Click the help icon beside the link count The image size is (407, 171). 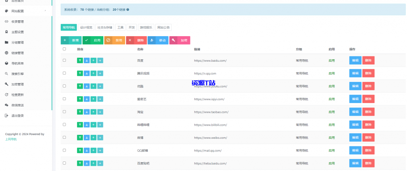[x=128, y=9]
